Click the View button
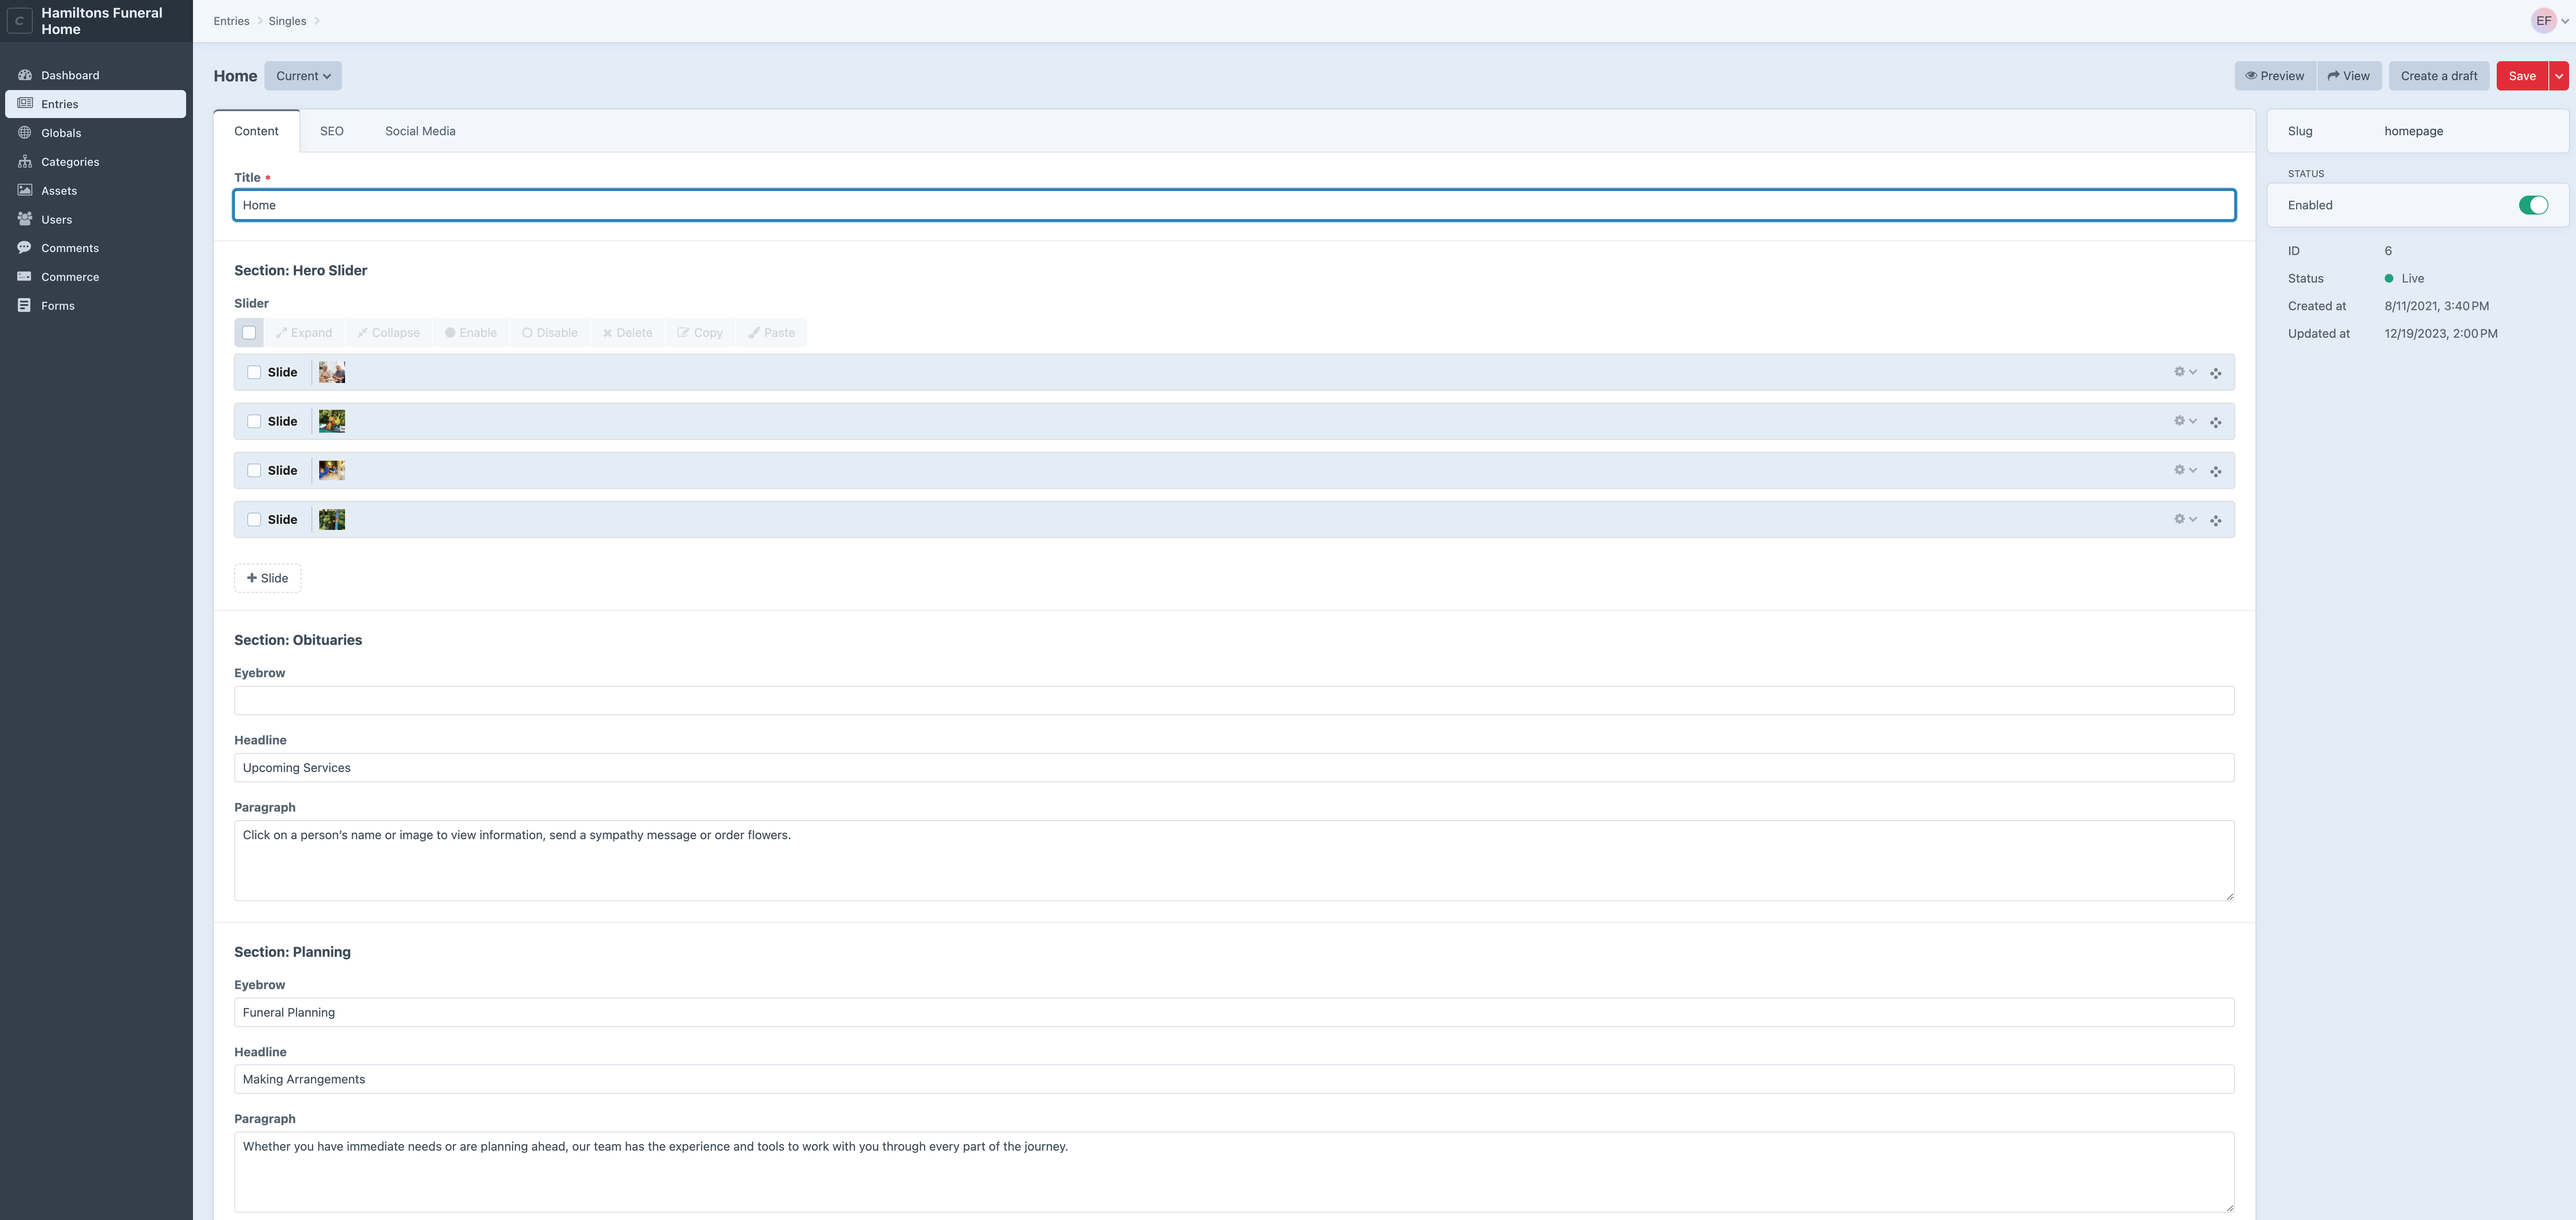 click(x=2349, y=76)
